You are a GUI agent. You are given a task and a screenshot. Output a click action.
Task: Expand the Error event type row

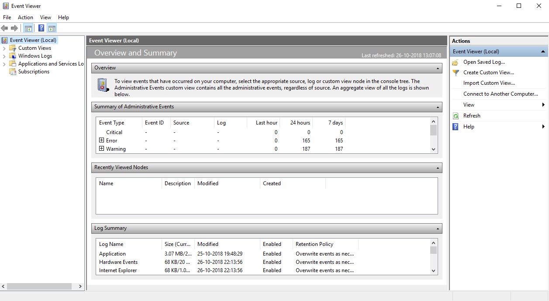101,140
